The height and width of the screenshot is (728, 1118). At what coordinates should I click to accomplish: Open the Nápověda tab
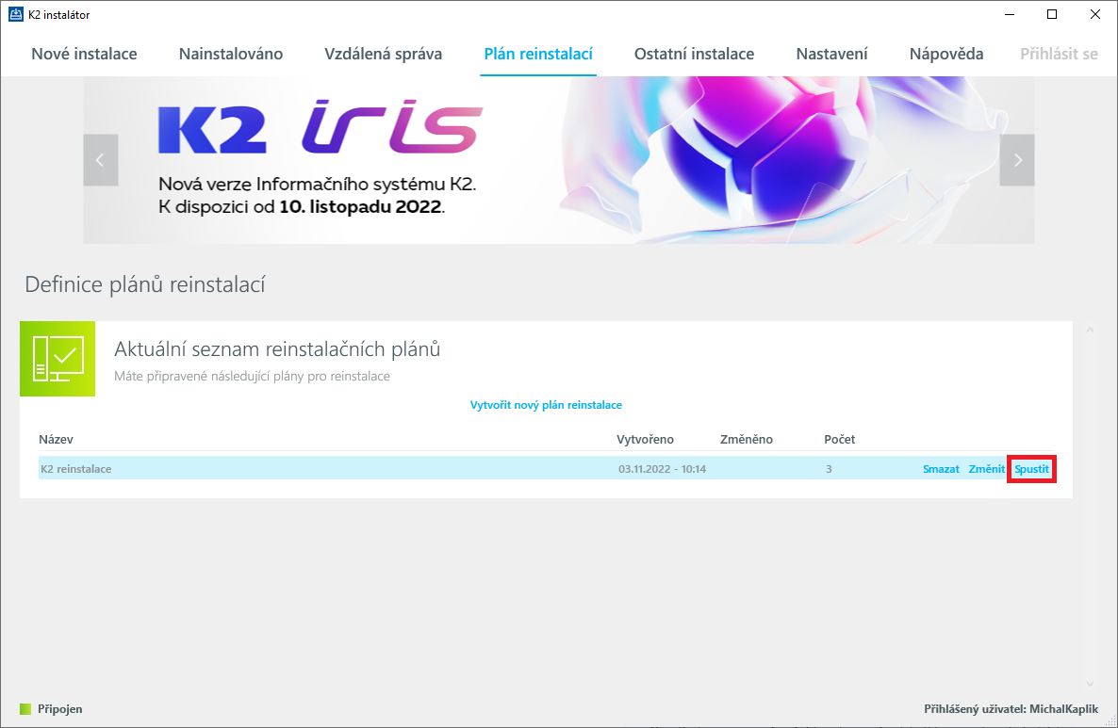pos(945,54)
